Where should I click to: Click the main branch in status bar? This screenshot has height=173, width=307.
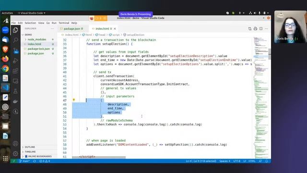pos(24,161)
